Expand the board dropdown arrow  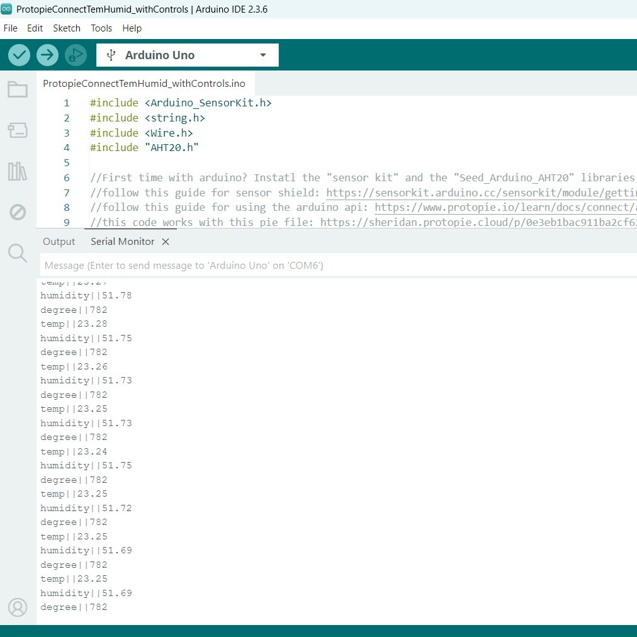(263, 55)
